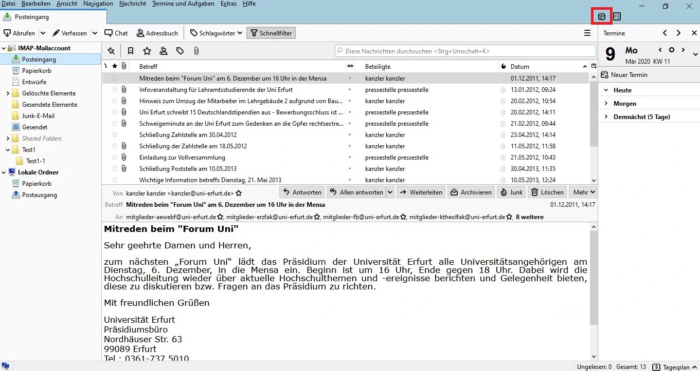700x371 pixels.
Task: Open the Schlagwörter dropdown
Action: click(x=216, y=33)
